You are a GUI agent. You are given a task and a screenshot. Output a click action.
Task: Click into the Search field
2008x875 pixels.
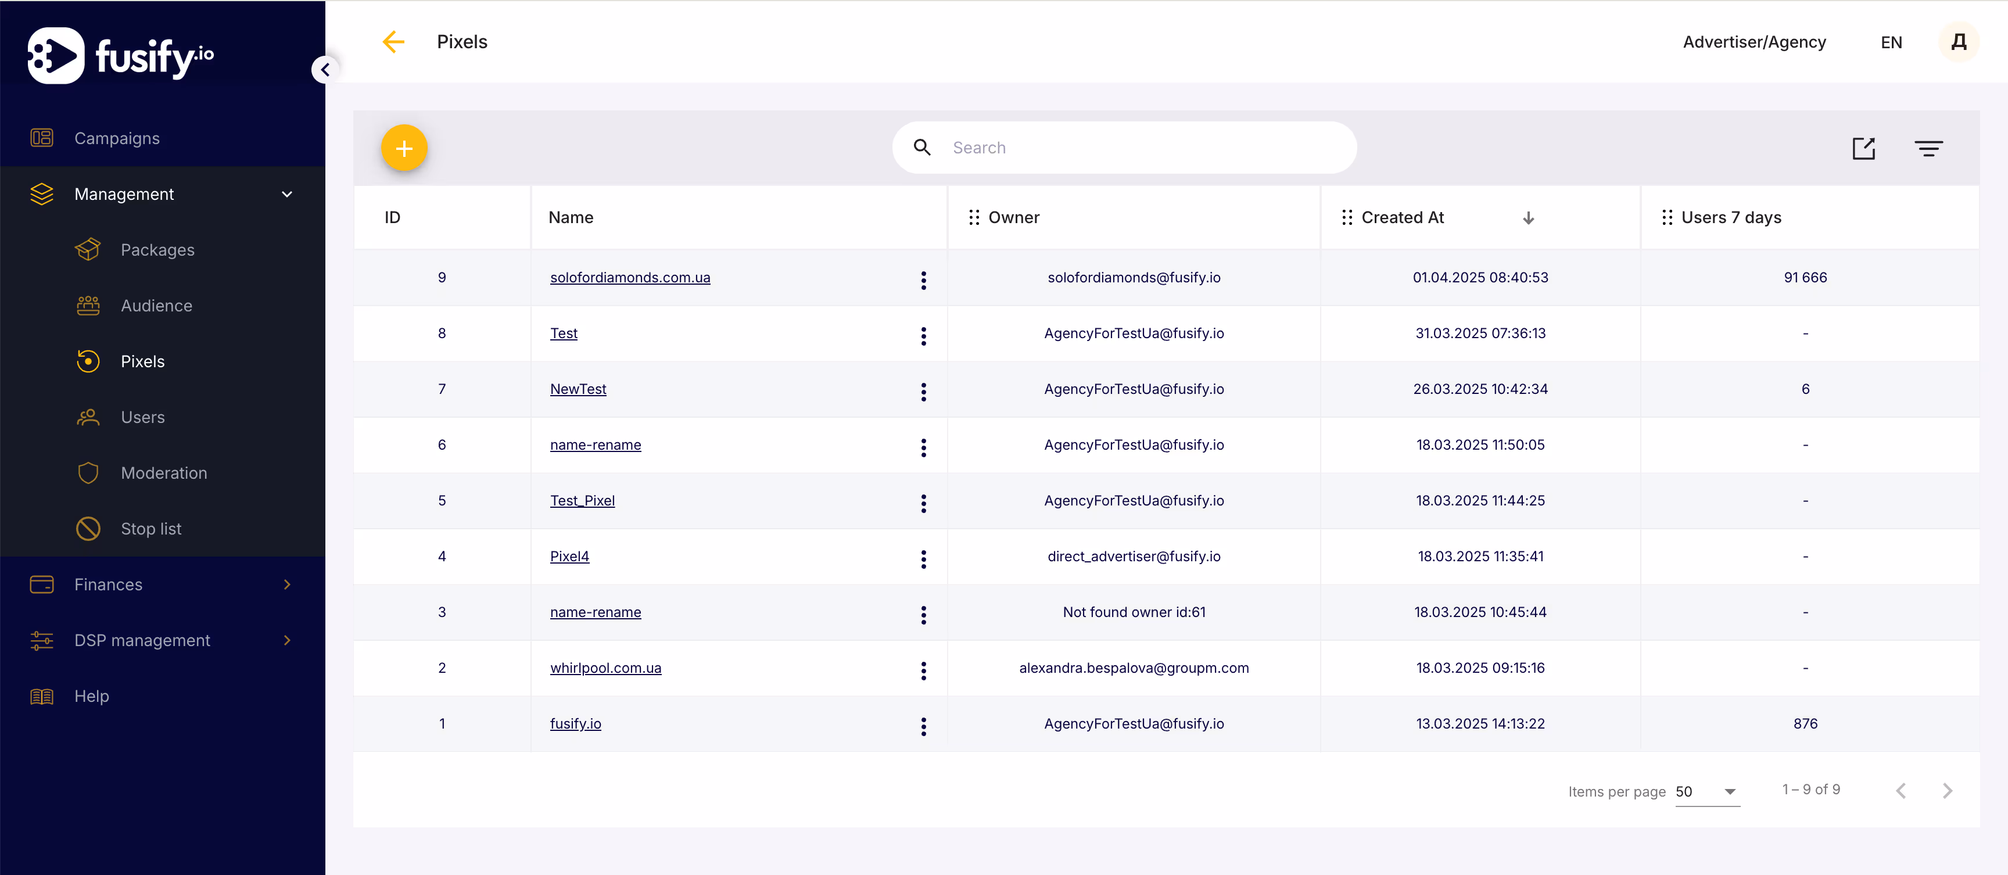click(1124, 147)
